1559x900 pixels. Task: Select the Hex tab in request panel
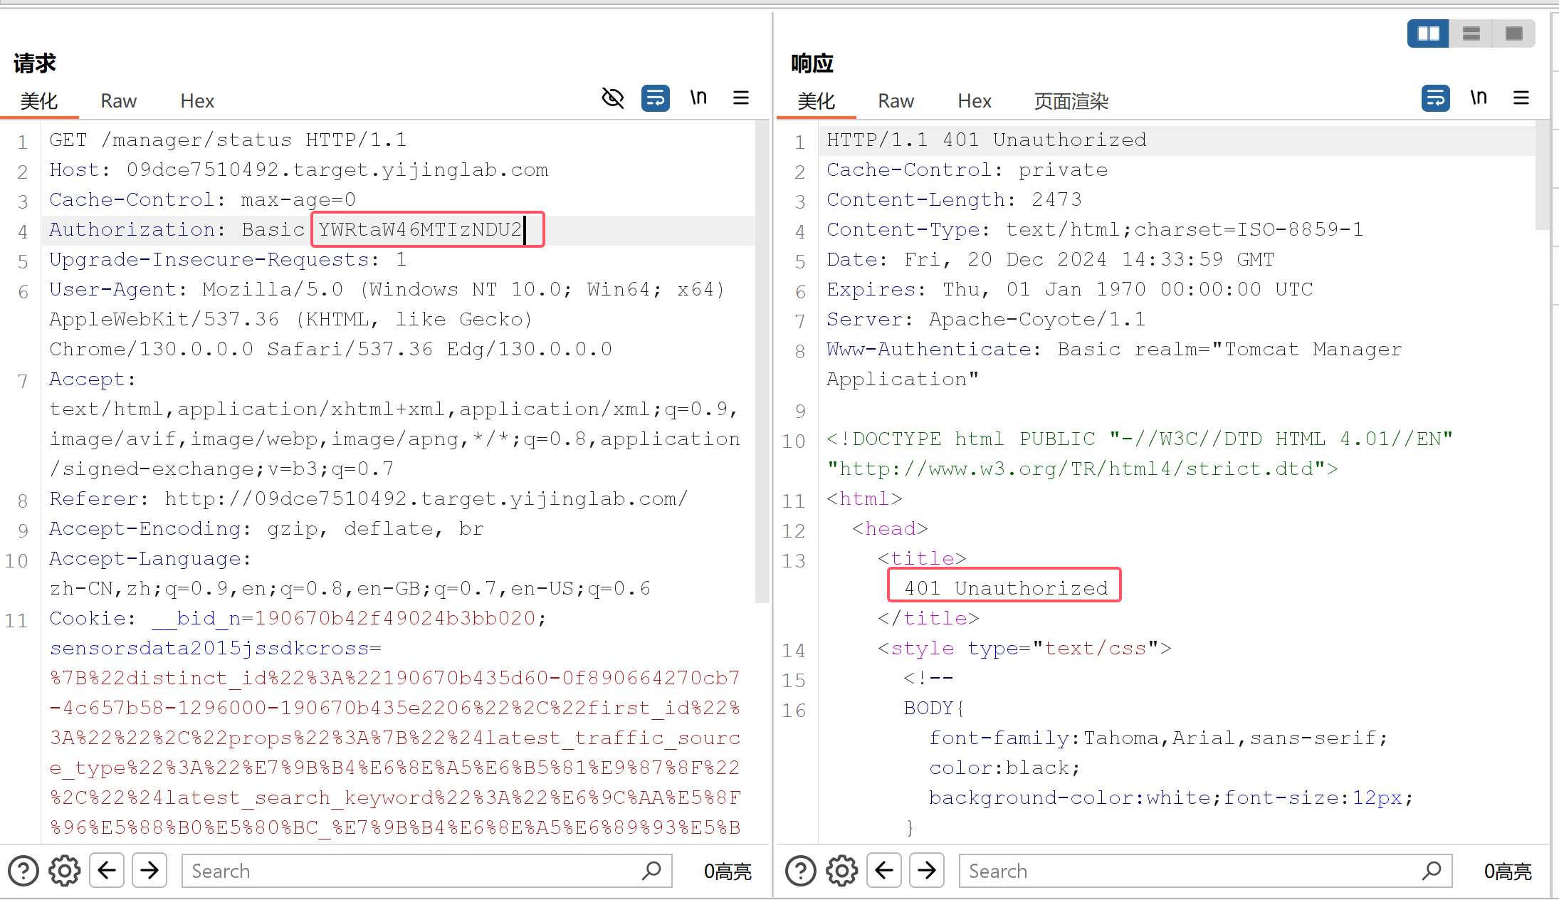click(197, 101)
